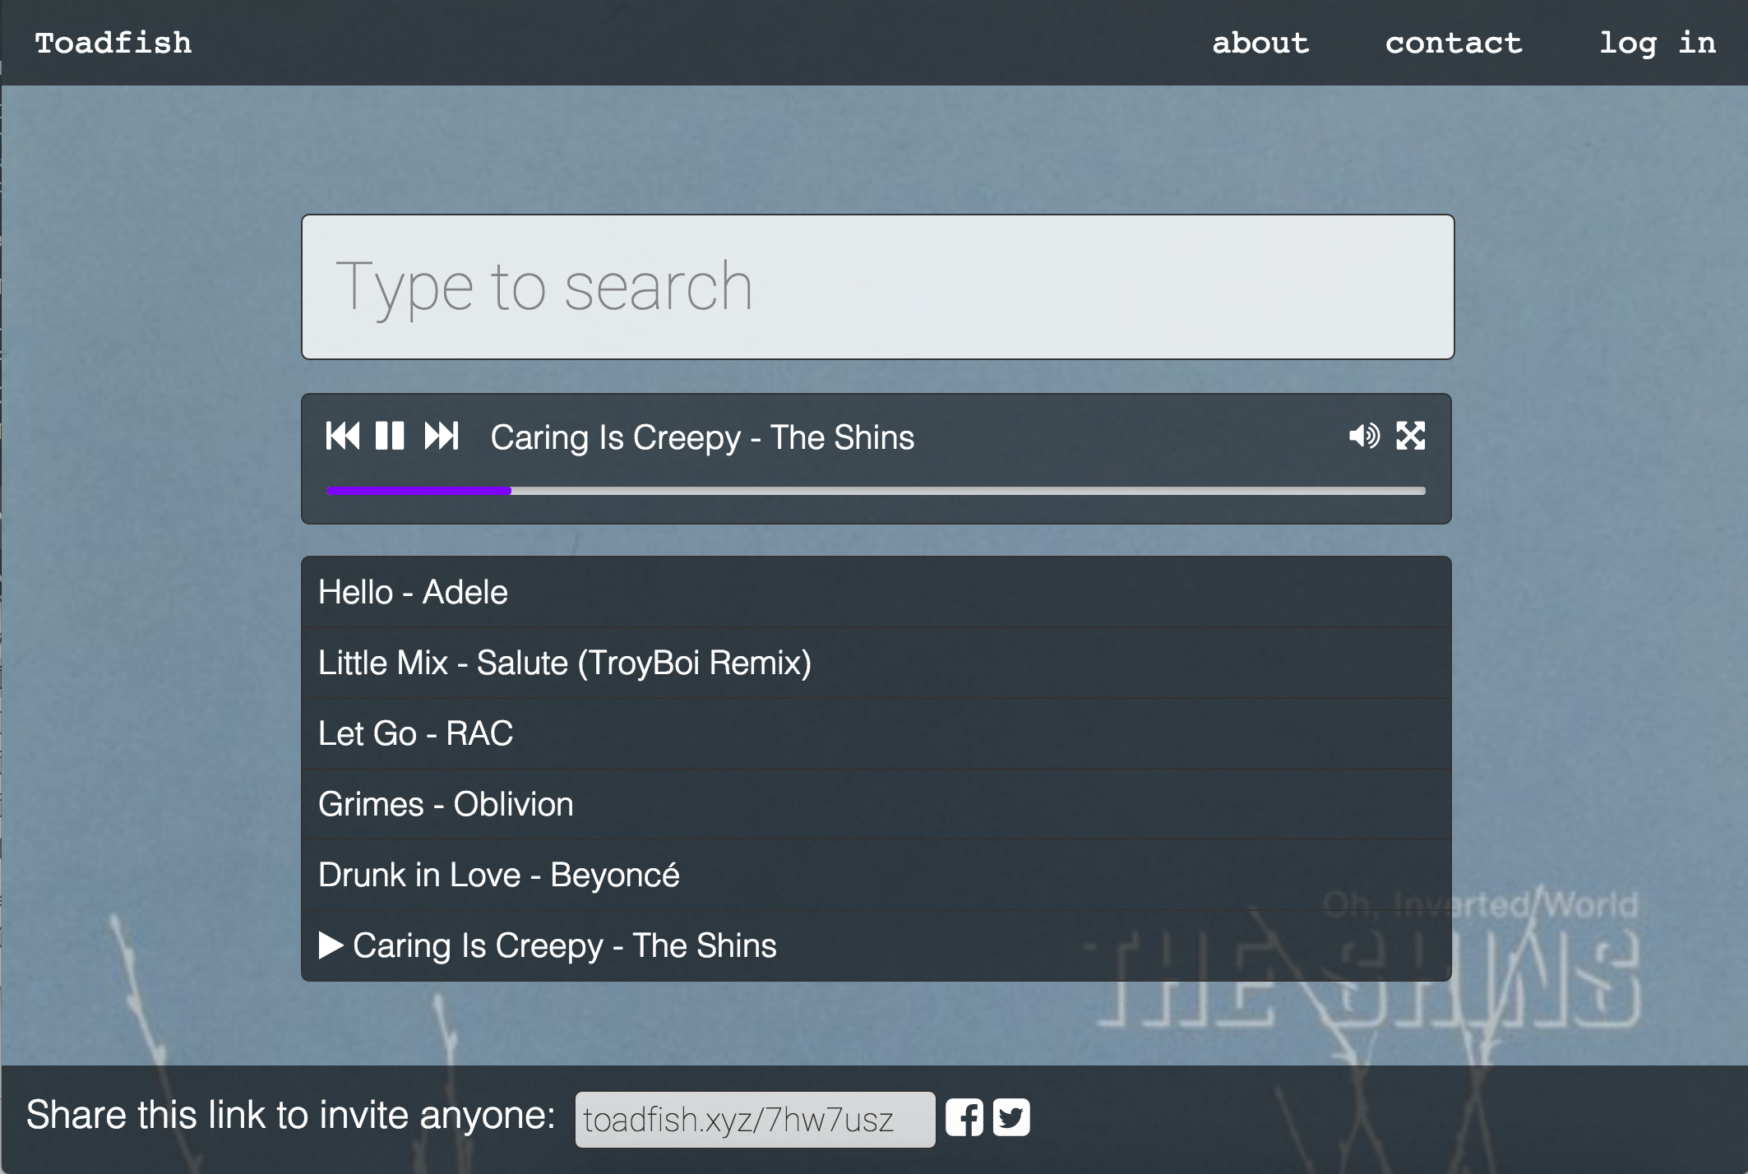Pause the current song
The image size is (1748, 1174).
pos(390,436)
